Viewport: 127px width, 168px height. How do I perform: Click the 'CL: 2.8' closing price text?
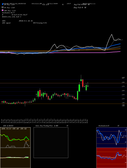coord(45,5)
